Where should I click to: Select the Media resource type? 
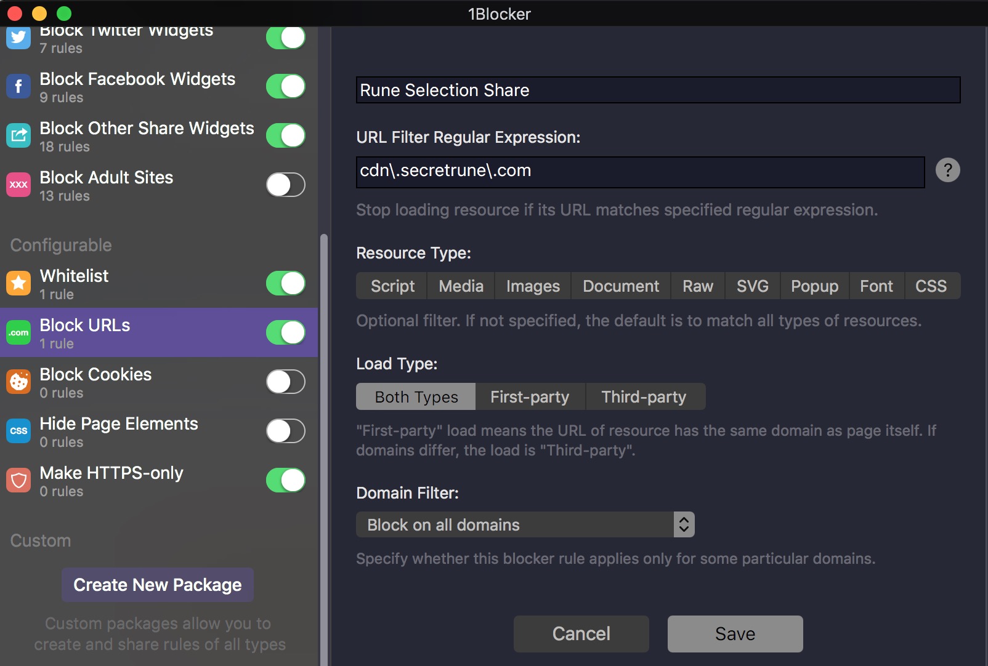click(461, 286)
